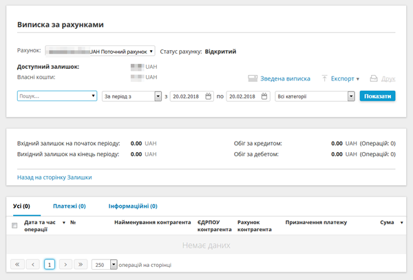Viewport: 413px width, 280px height.
Task: Open the 250 operations per page dropdown
Action: point(105,264)
